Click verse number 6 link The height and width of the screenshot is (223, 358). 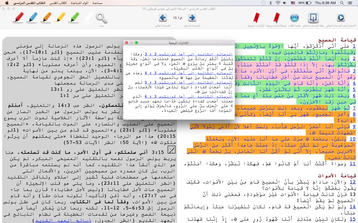(x=354, y=95)
